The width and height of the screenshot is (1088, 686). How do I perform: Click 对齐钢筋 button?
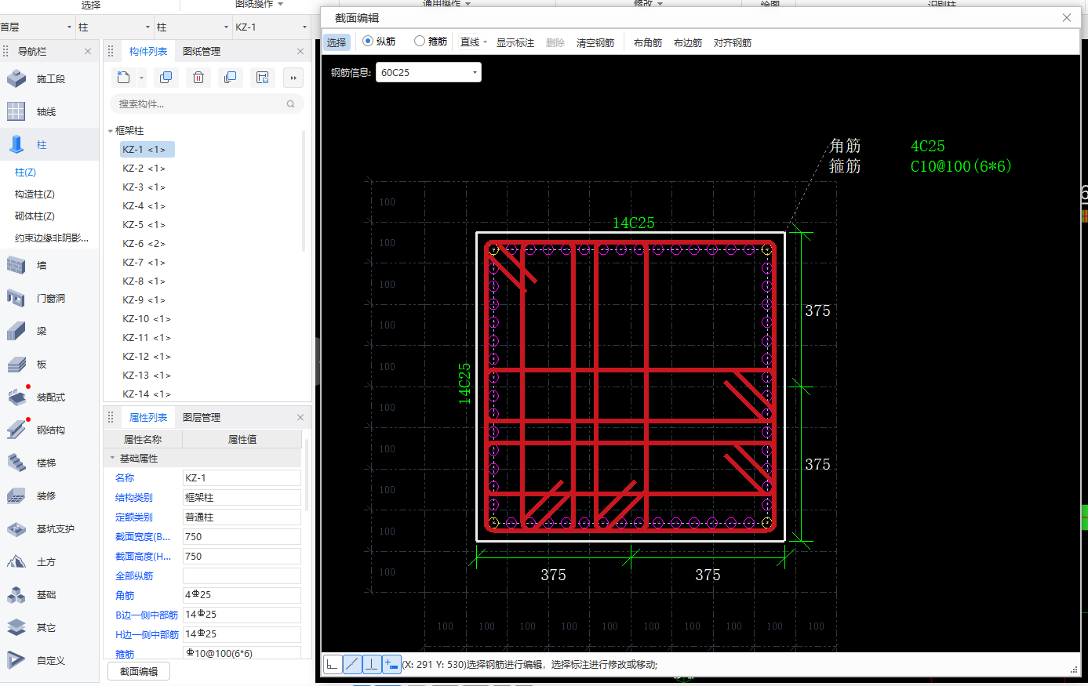733,42
